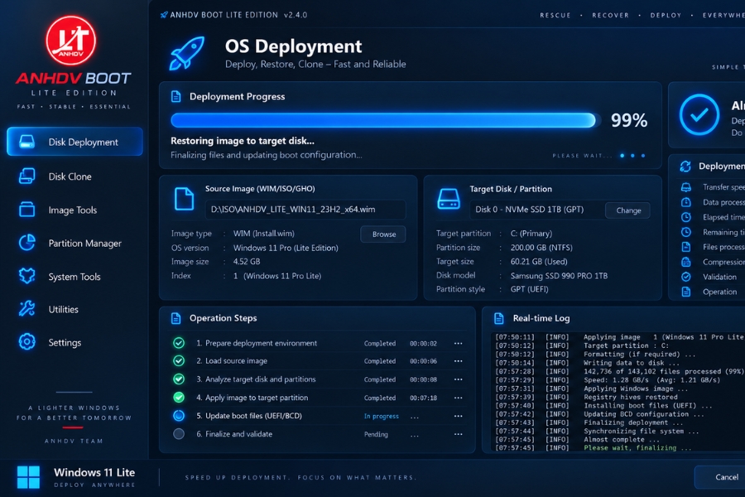
Task: Click the rocket icon beside OS Deployment
Action: pyautogui.click(x=187, y=53)
